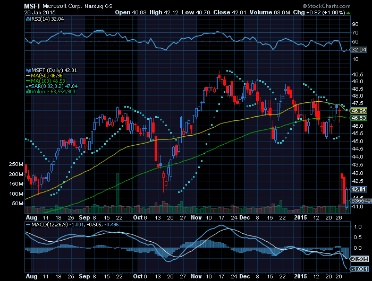Click the dotted SAR legend icon
The image size is (372, 281).
tap(28, 86)
